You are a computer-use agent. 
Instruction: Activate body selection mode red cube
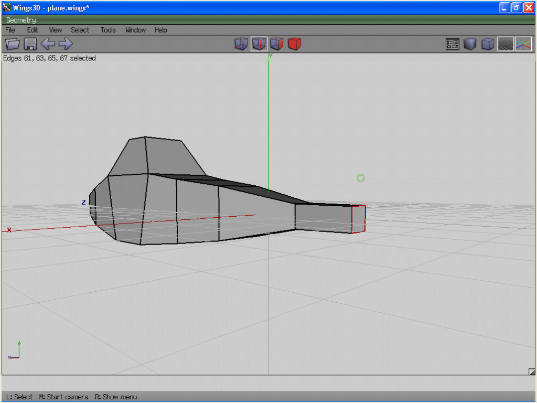click(294, 44)
